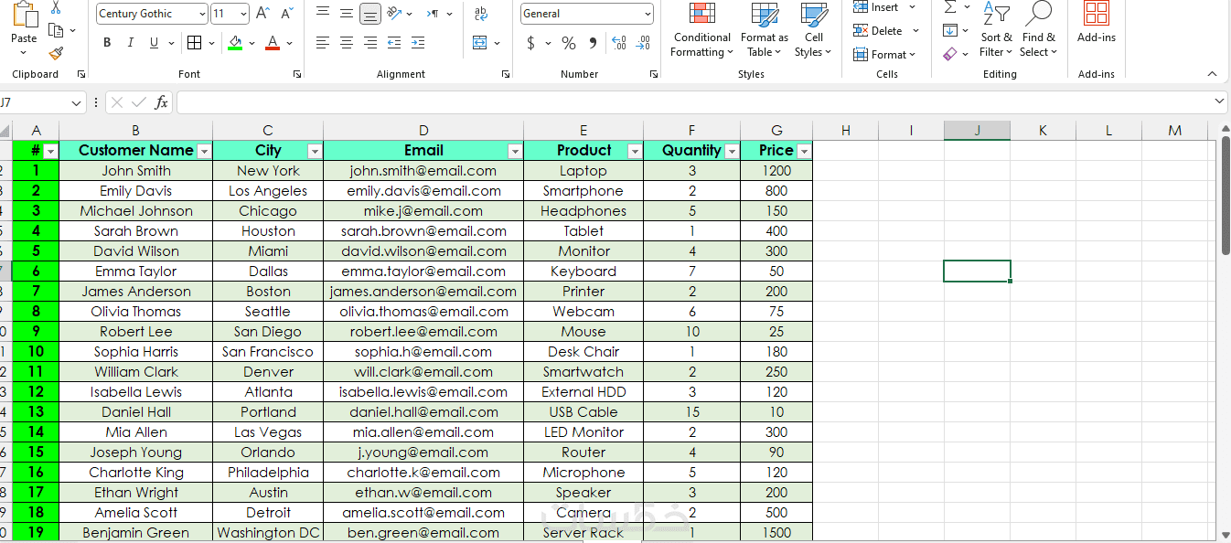Select the Format Painter brush icon
Image resolution: width=1231 pixels, height=543 pixels.
(x=56, y=53)
